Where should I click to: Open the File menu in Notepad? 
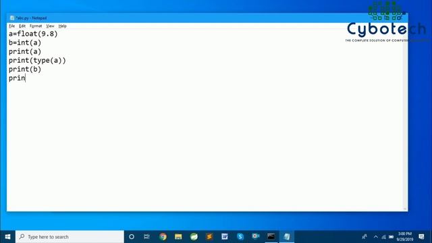coord(12,26)
